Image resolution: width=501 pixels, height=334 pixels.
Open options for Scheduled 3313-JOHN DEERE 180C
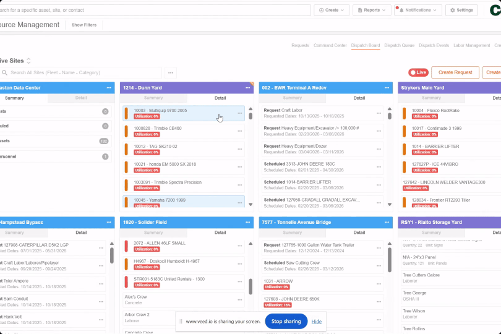379,167
